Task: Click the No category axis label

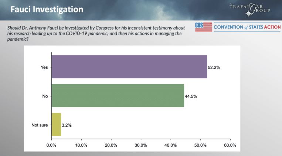Action: 45,96
